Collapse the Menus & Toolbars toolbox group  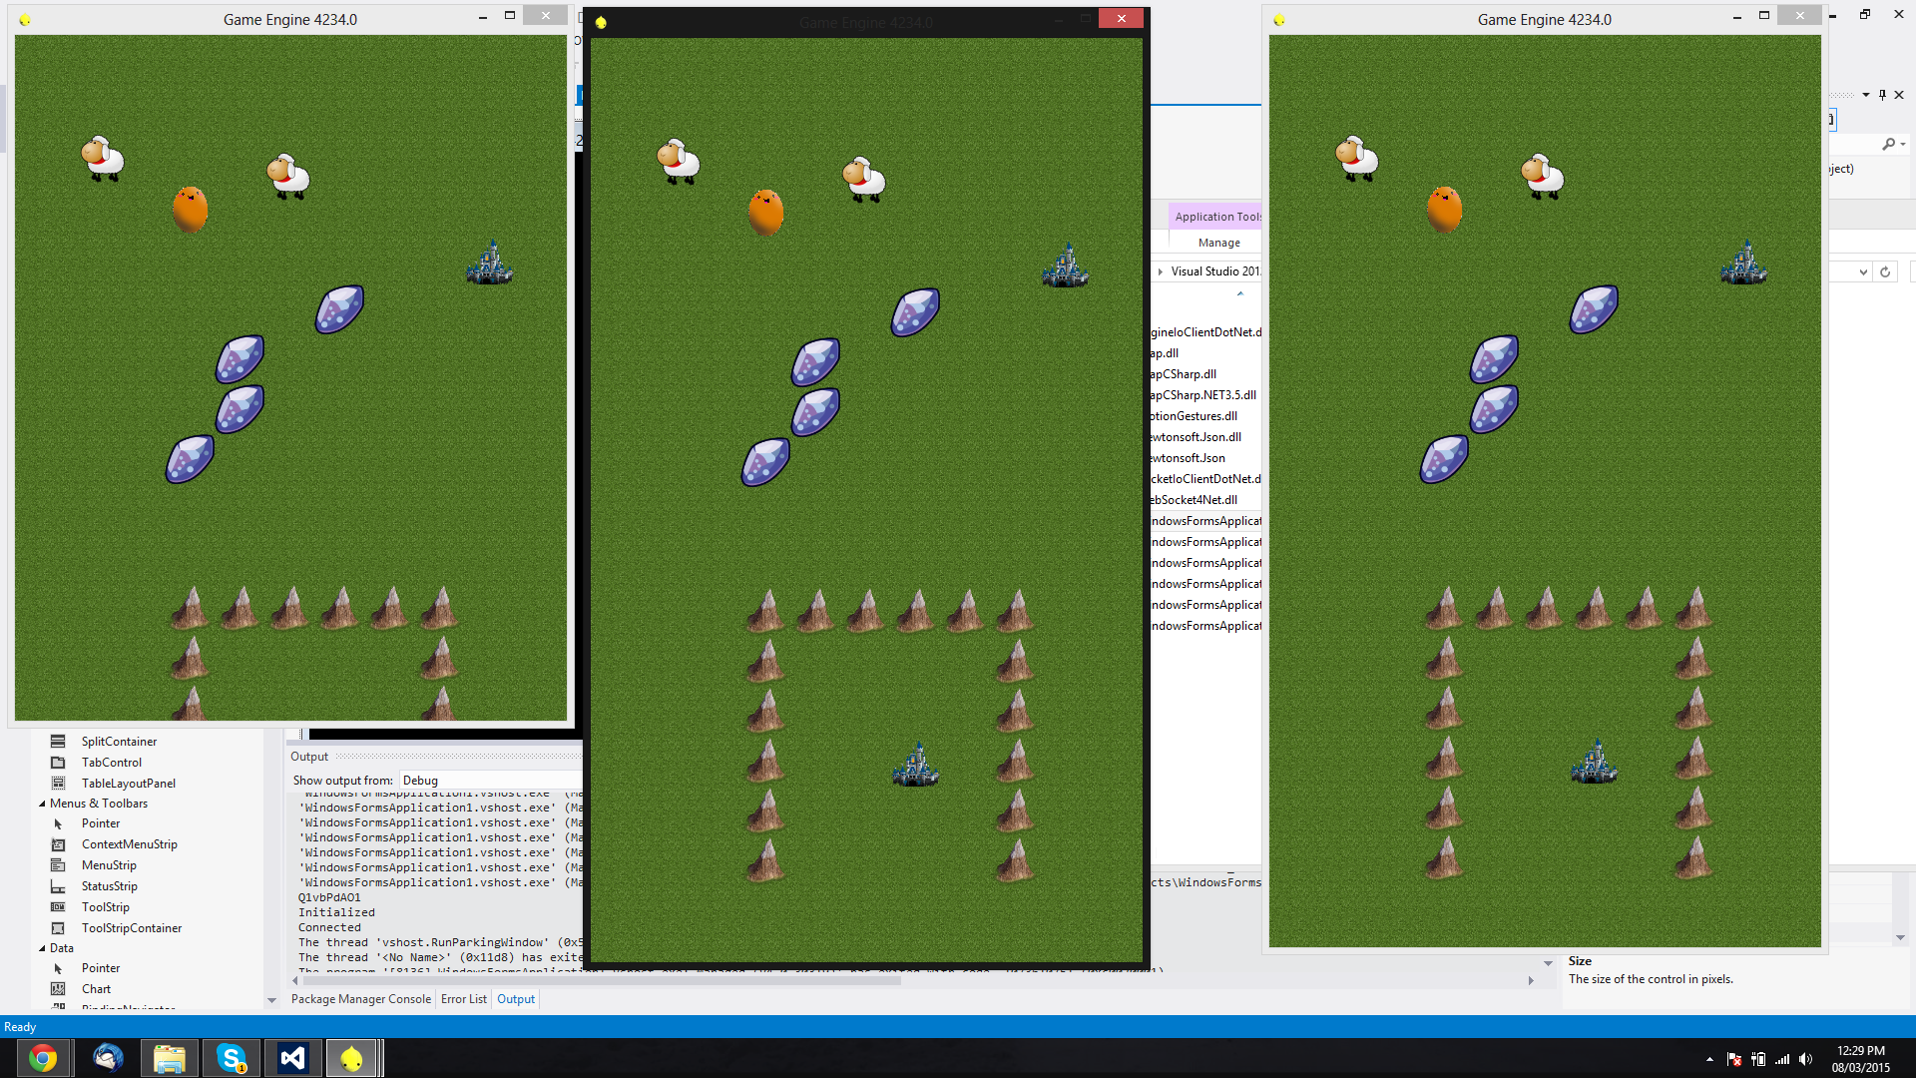point(43,804)
